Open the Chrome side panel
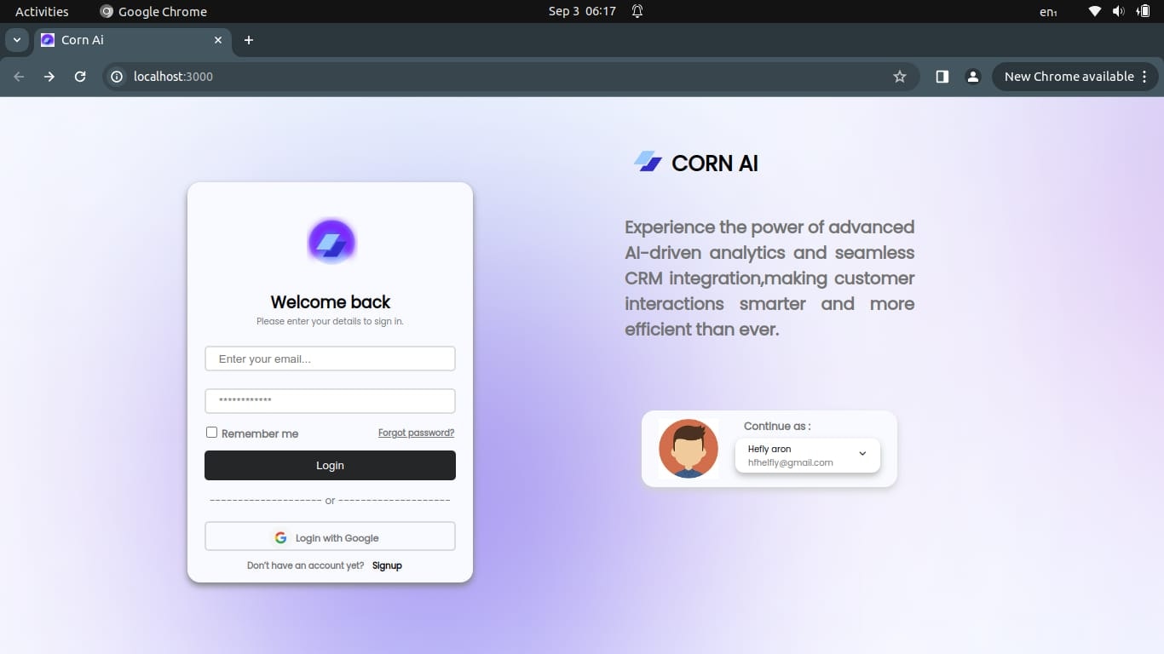The width and height of the screenshot is (1164, 654). pyautogui.click(x=942, y=77)
